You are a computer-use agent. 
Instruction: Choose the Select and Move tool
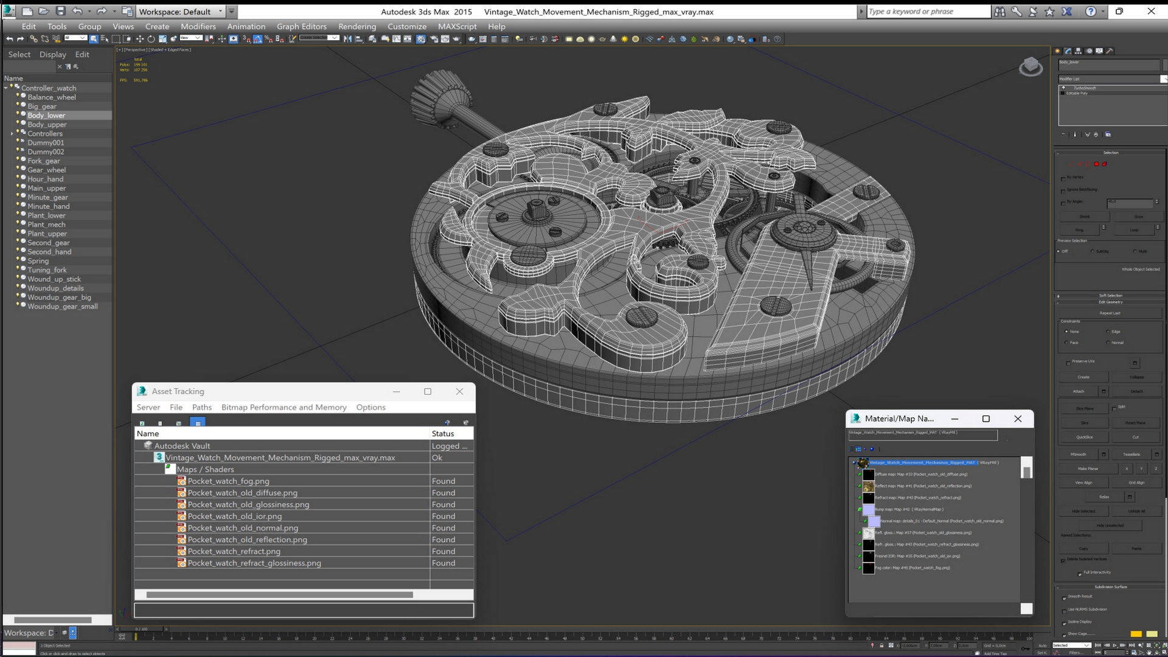(140, 39)
